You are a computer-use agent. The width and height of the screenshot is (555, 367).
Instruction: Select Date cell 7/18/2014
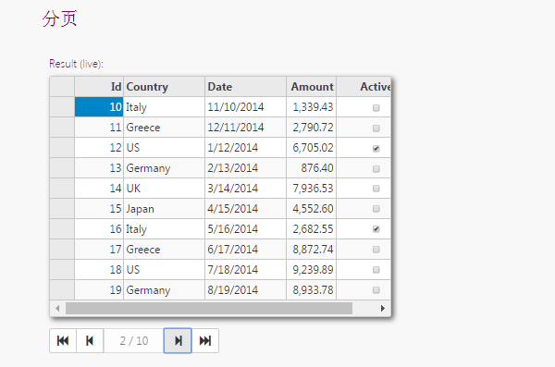(245, 270)
